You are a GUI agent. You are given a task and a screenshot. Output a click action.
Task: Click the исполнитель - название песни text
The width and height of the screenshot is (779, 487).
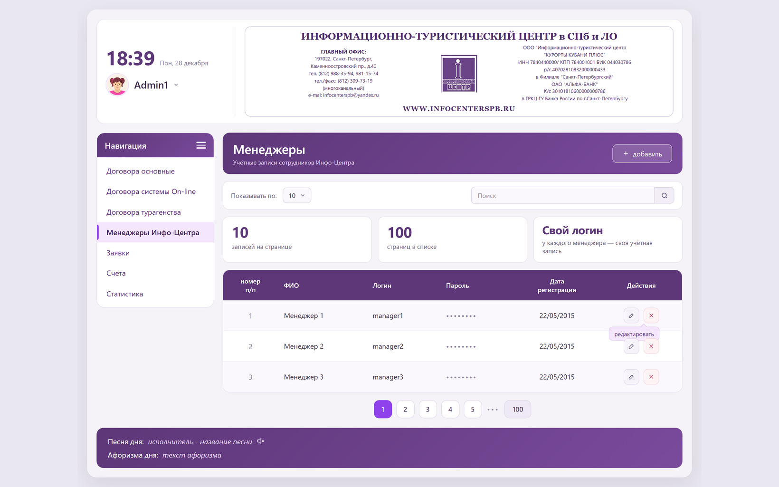[x=200, y=441]
